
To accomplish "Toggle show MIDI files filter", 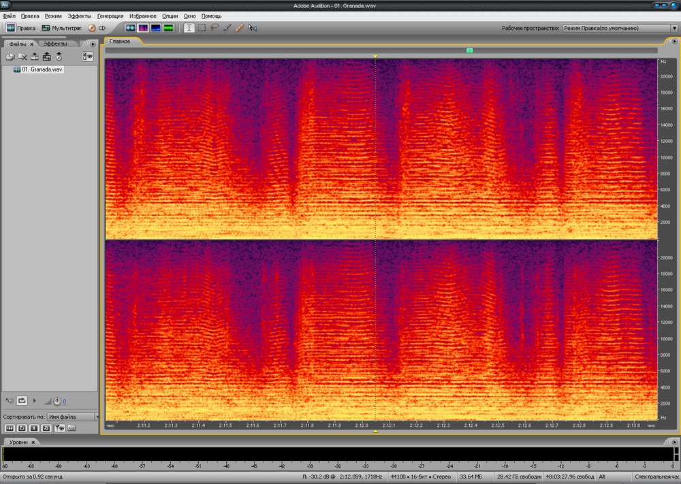I will [46, 428].
